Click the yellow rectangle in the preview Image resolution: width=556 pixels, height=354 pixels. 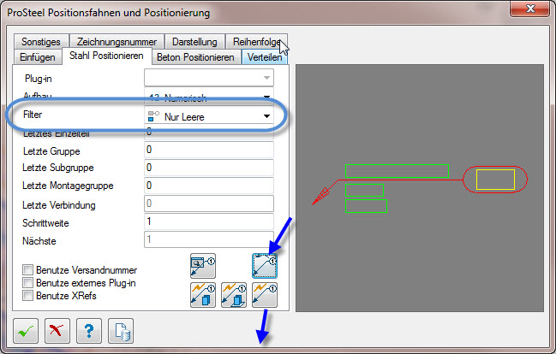coord(495,180)
